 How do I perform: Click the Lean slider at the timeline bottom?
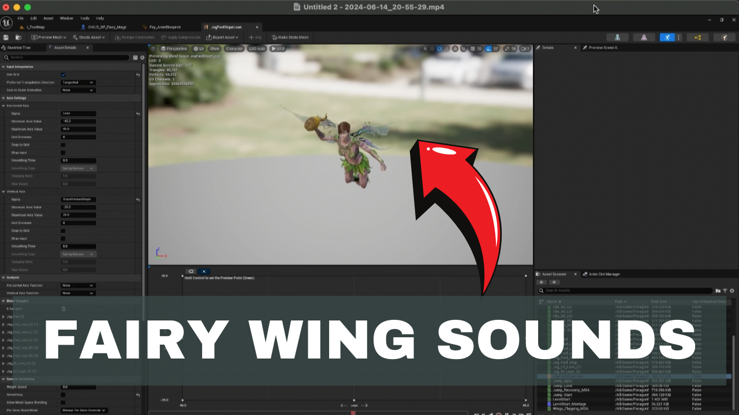coord(354,405)
